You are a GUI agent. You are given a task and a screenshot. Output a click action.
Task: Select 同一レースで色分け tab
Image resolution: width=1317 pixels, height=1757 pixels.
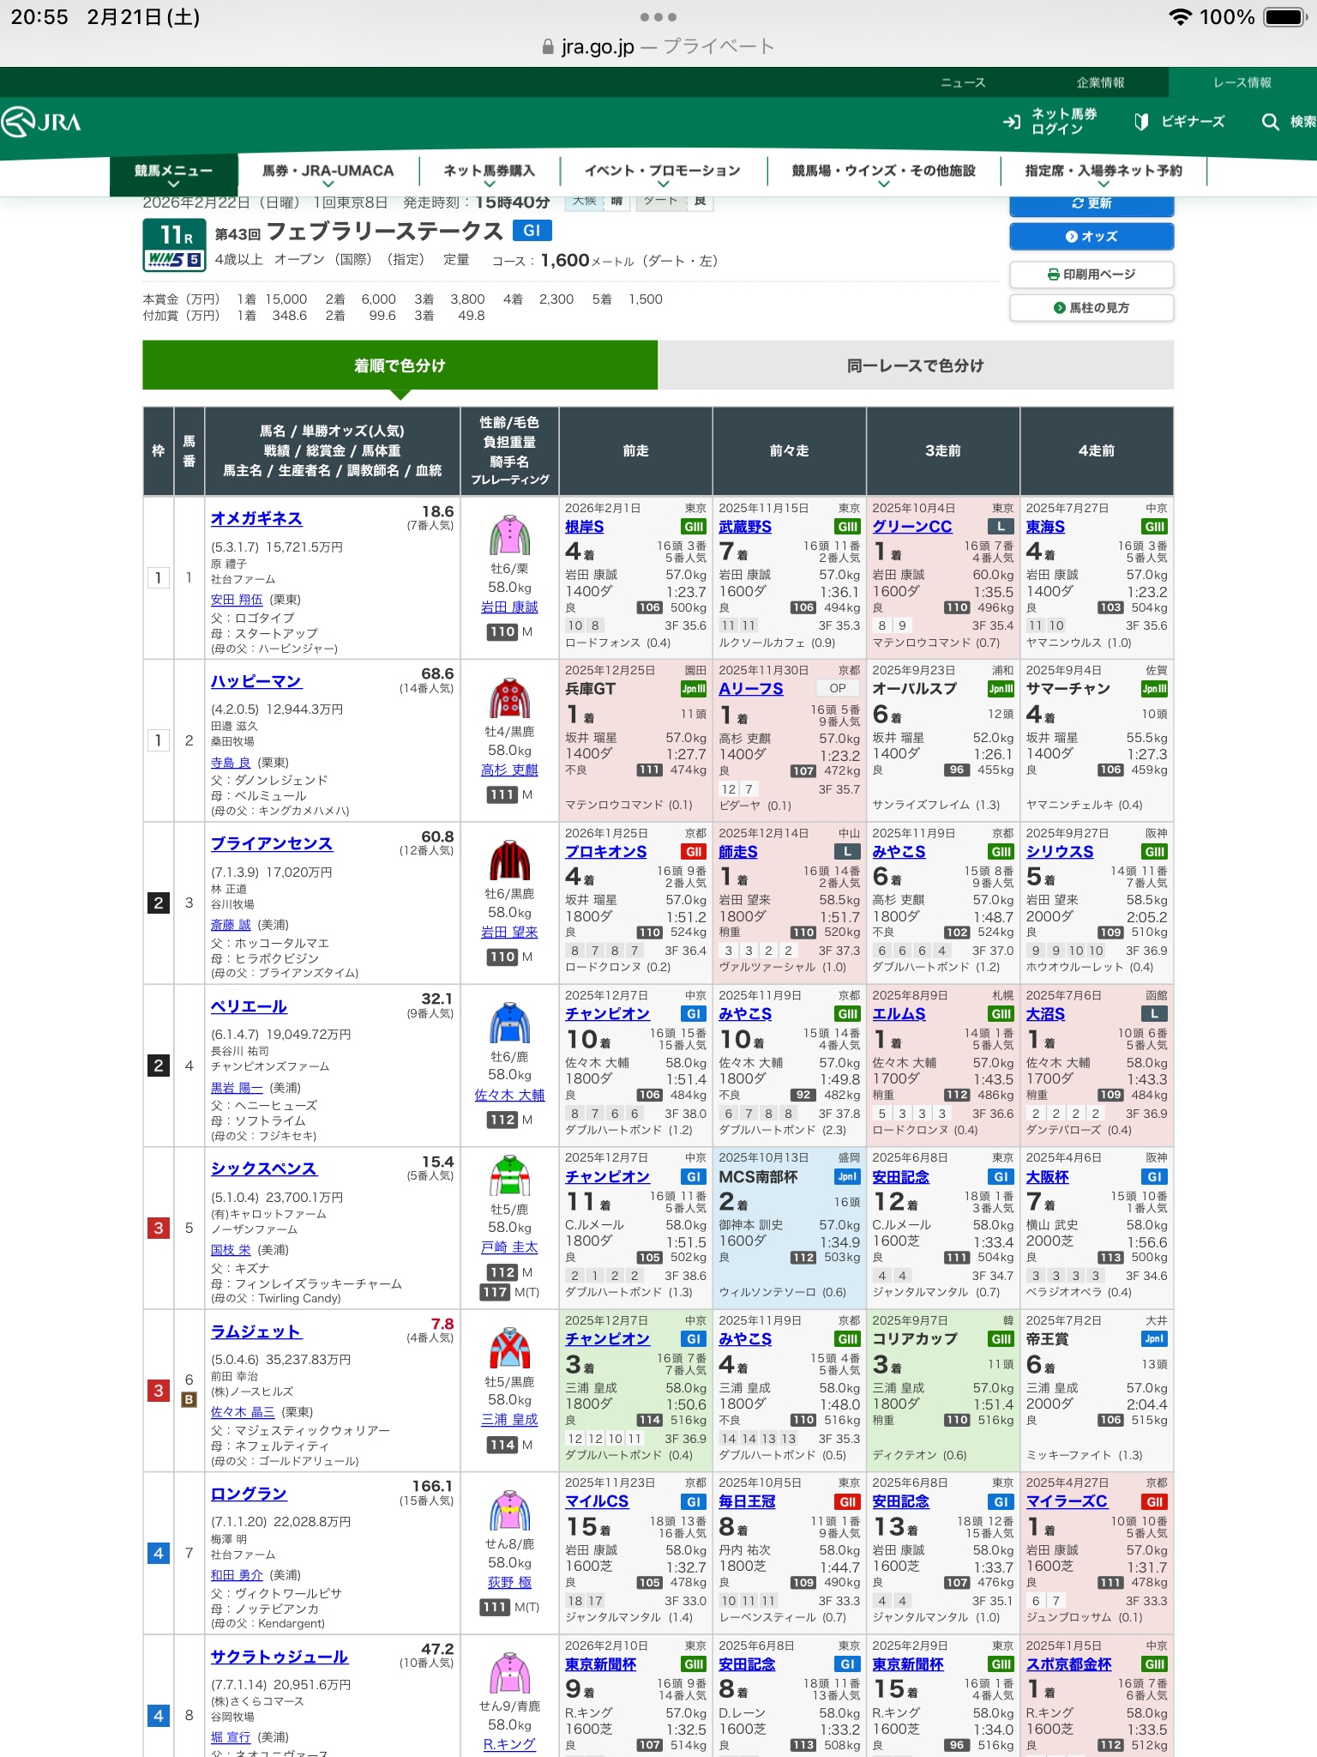pyautogui.click(x=916, y=365)
